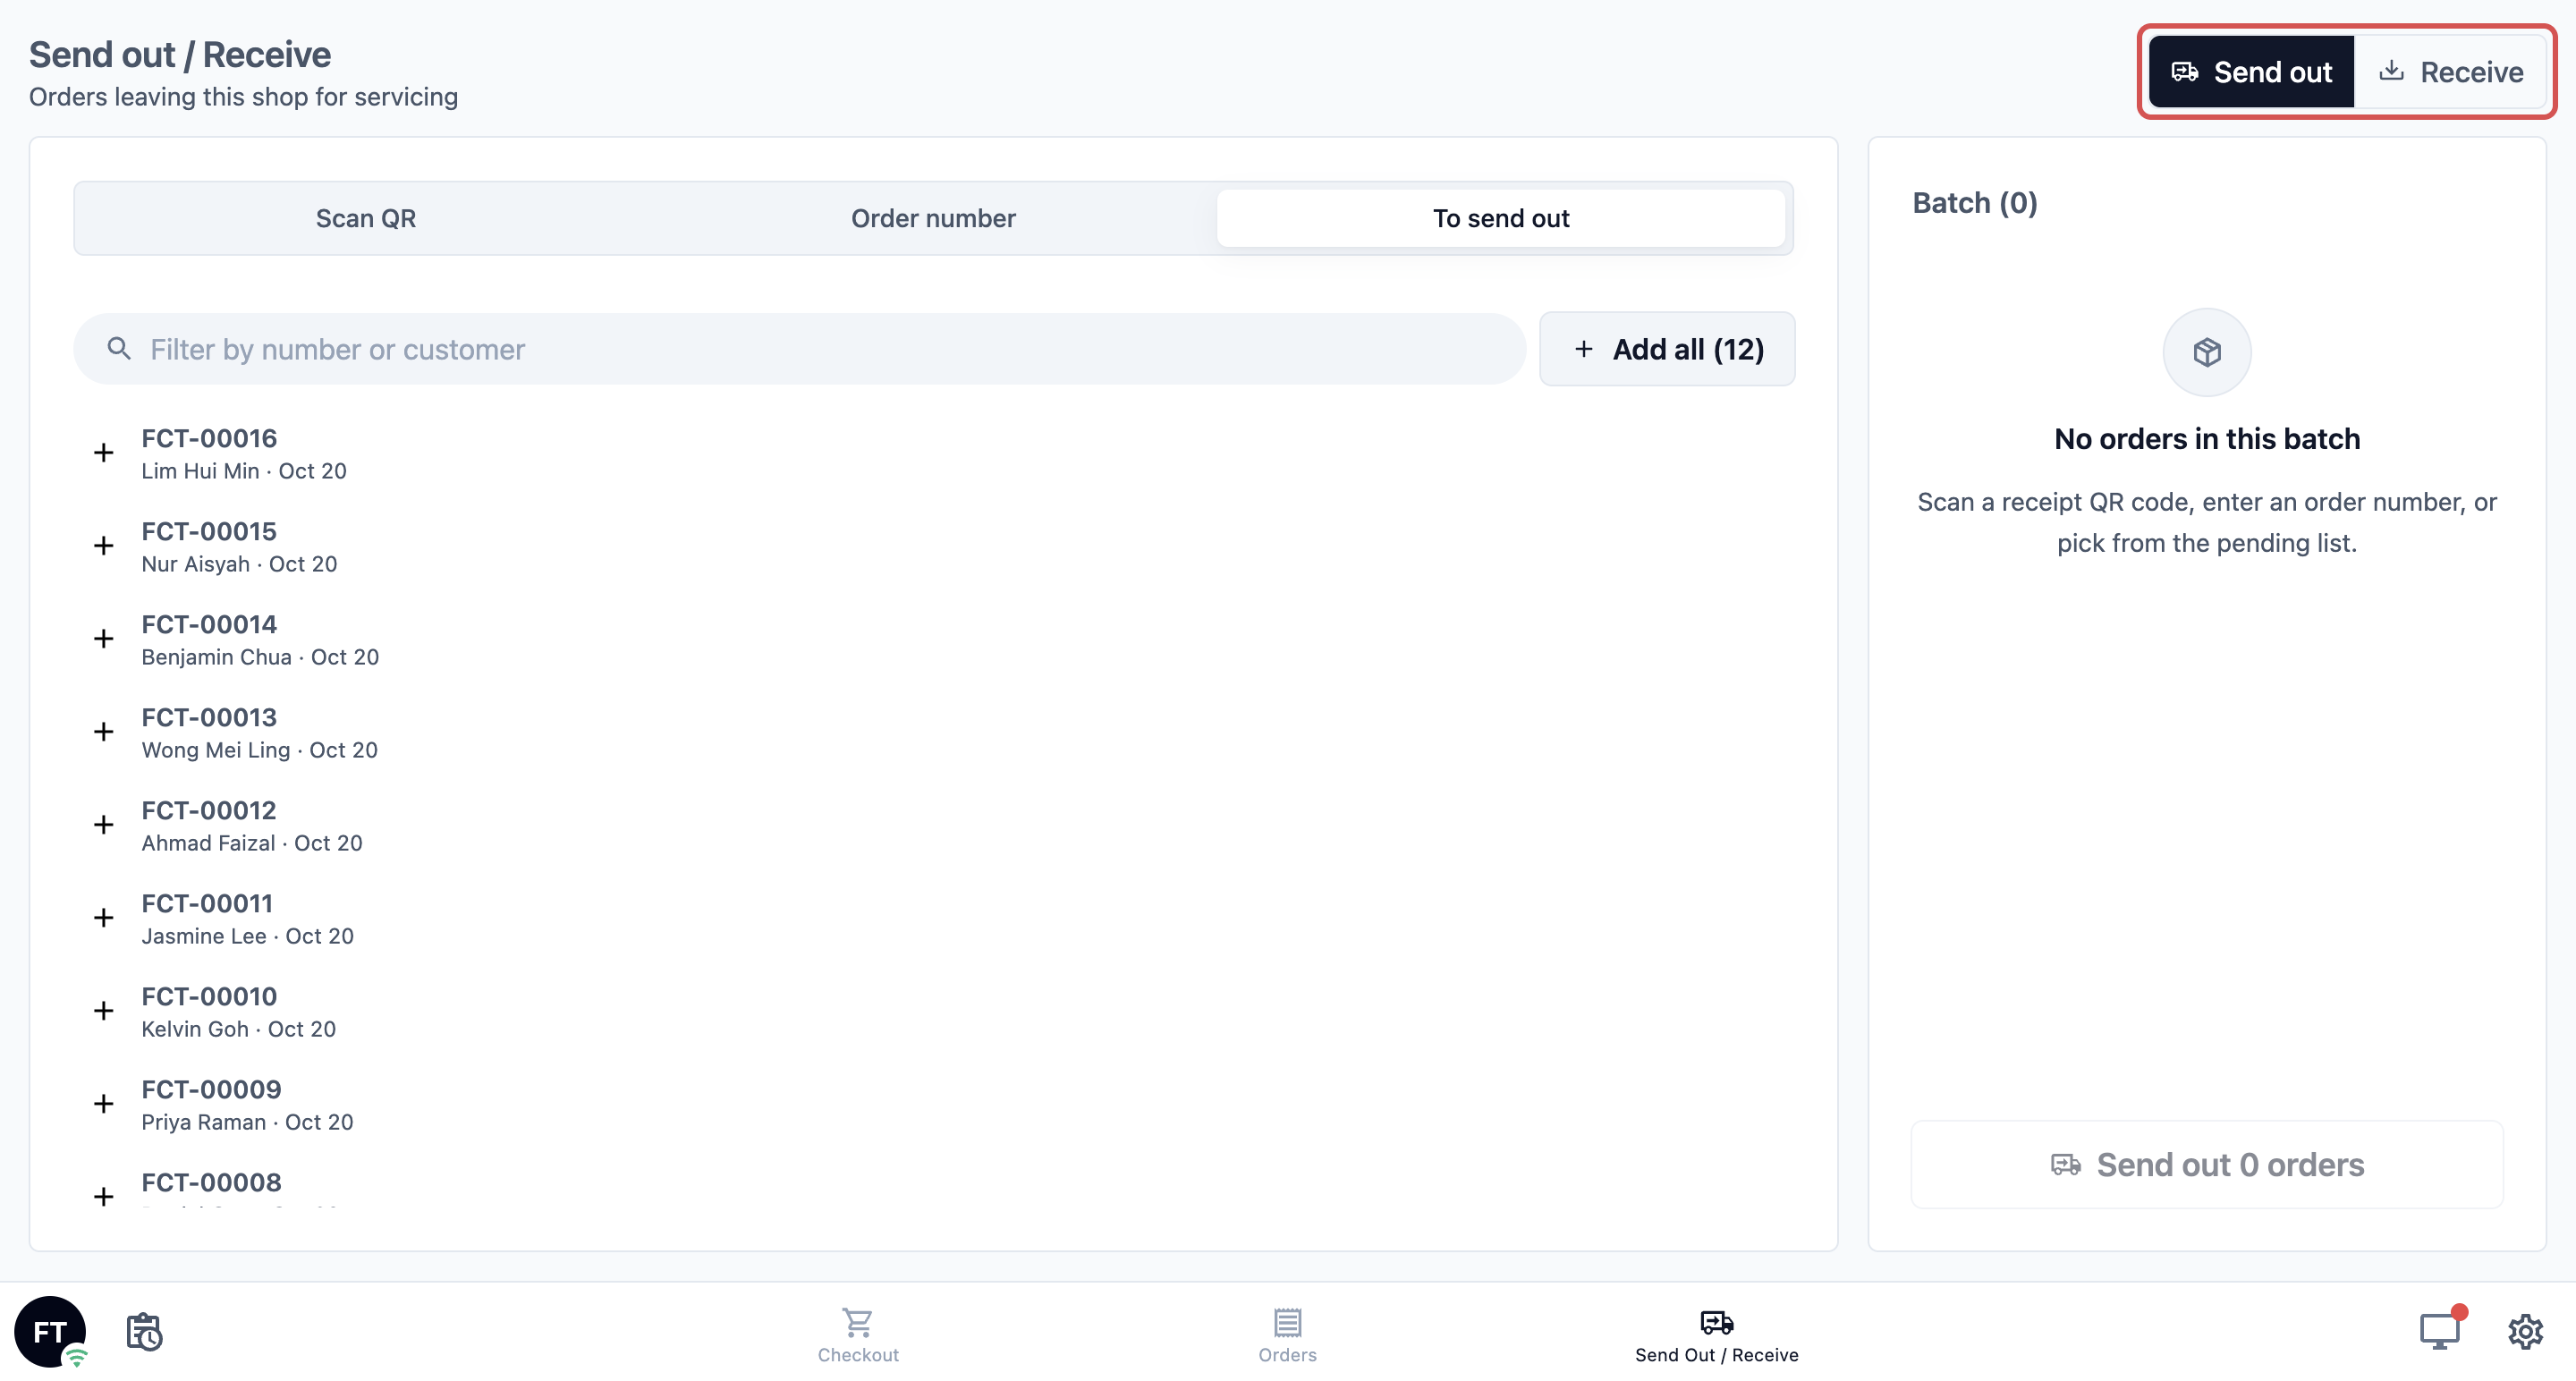The width and height of the screenshot is (2576, 1381).
Task: Switch to Send out mode
Action: click(x=2251, y=72)
